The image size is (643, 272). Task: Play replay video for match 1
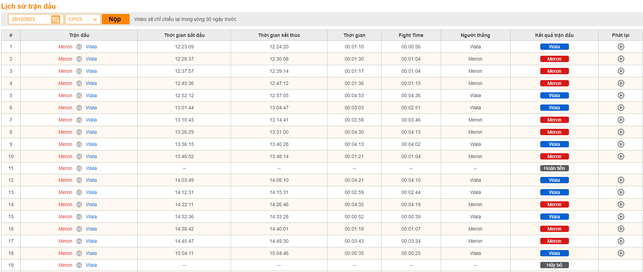[621, 47]
